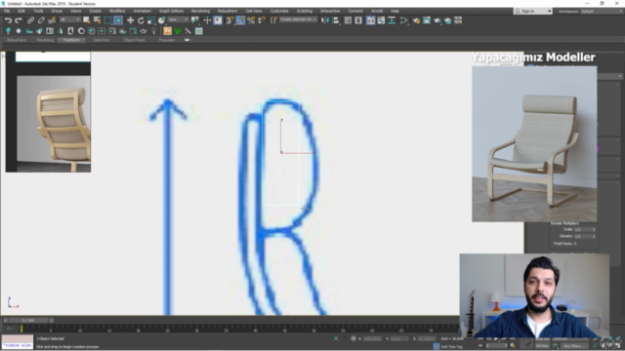Screen dimensions: 625x351
Task: Click the Redo arrow icon
Action: tap(19, 20)
